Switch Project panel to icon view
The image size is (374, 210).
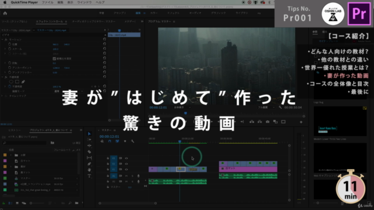[x=17, y=203]
